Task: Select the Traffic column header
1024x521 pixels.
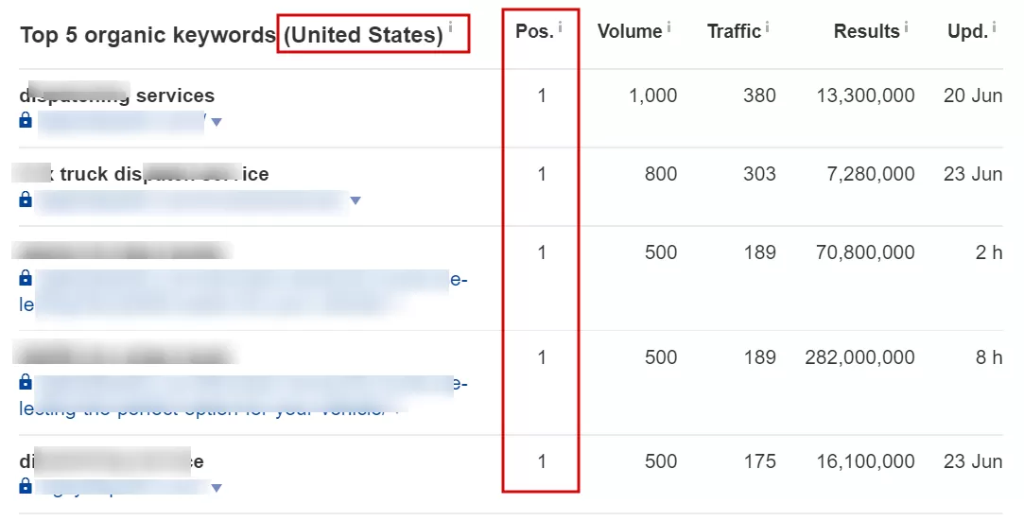Action: (734, 31)
